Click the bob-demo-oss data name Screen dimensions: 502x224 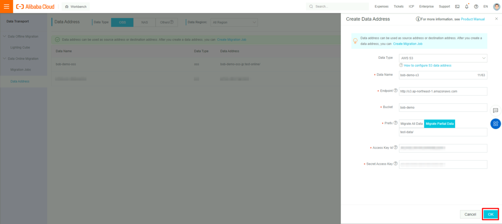pyautogui.click(x=66, y=64)
